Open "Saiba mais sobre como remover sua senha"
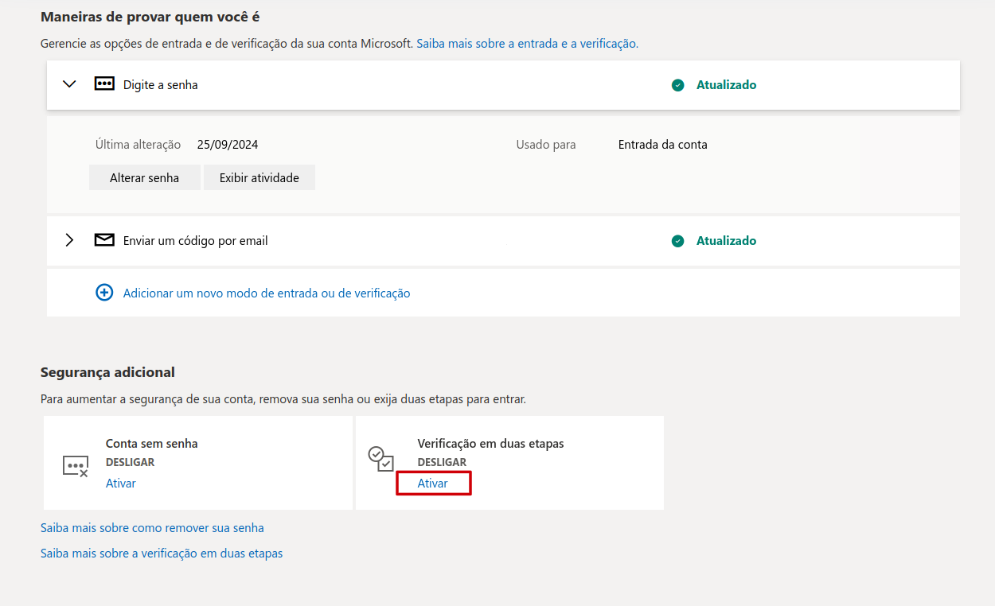Screen dimensions: 995x606 coord(152,528)
